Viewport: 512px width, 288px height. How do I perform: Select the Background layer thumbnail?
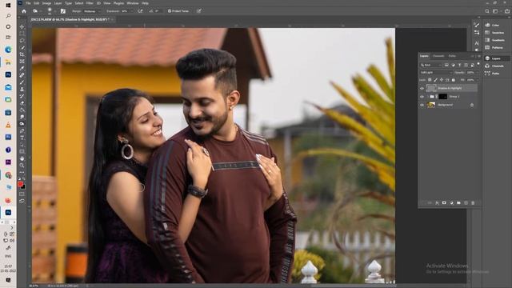coord(431,105)
